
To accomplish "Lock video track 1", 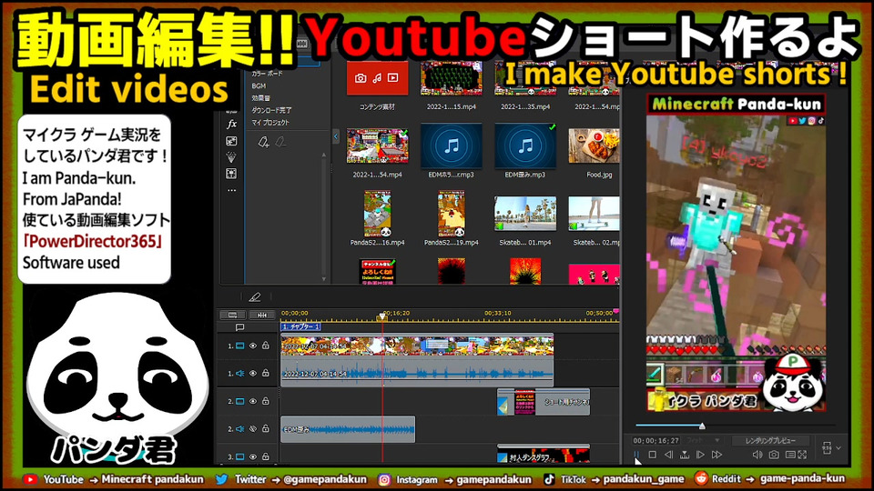I will point(266,346).
